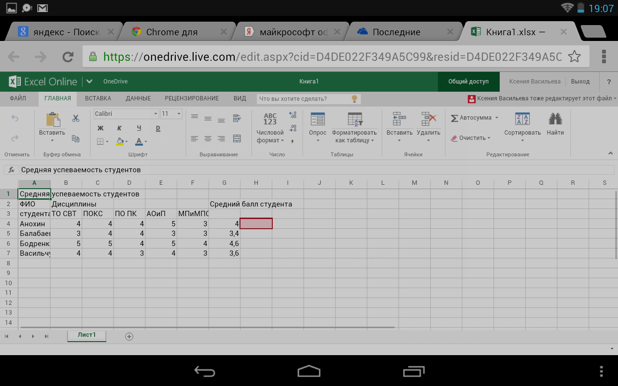Click the 'Что вы хотите сделать?' search box
The image size is (618, 386).
coord(304,99)
